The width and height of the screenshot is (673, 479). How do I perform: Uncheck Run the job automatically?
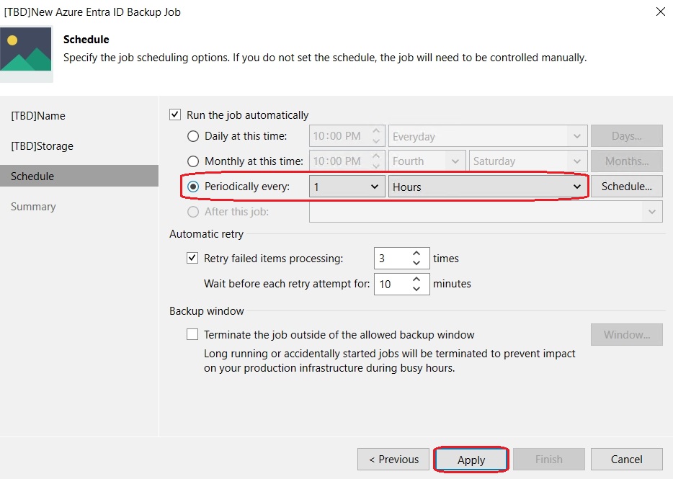(x=175, y=115)
